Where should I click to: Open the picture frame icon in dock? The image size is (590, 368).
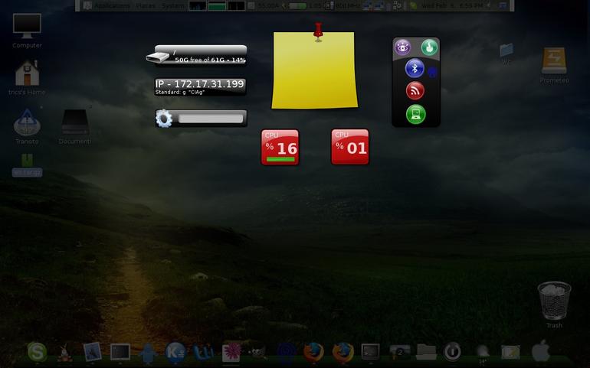510,353
